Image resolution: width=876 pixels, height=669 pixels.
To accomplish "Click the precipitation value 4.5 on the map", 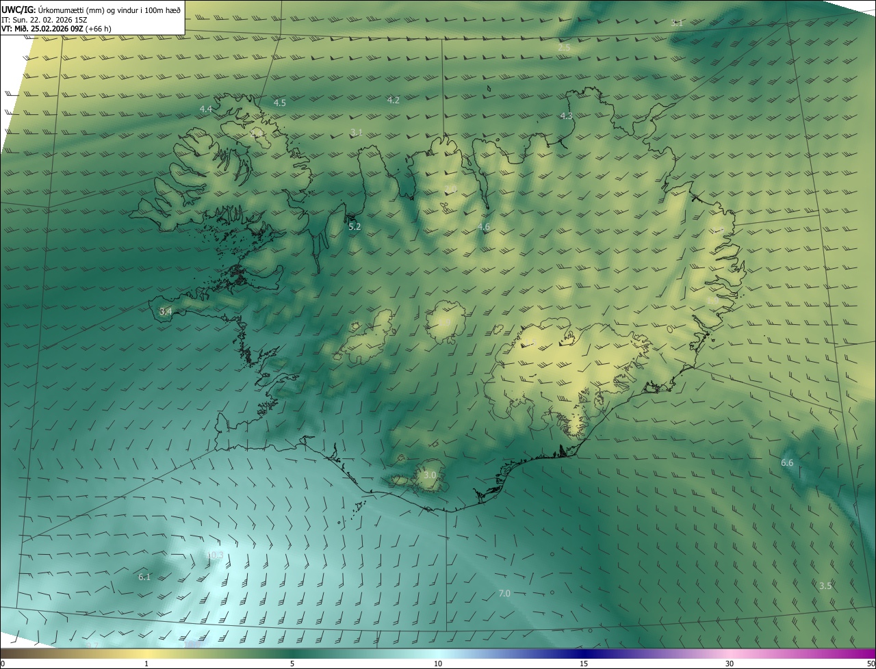I will 279,103.
